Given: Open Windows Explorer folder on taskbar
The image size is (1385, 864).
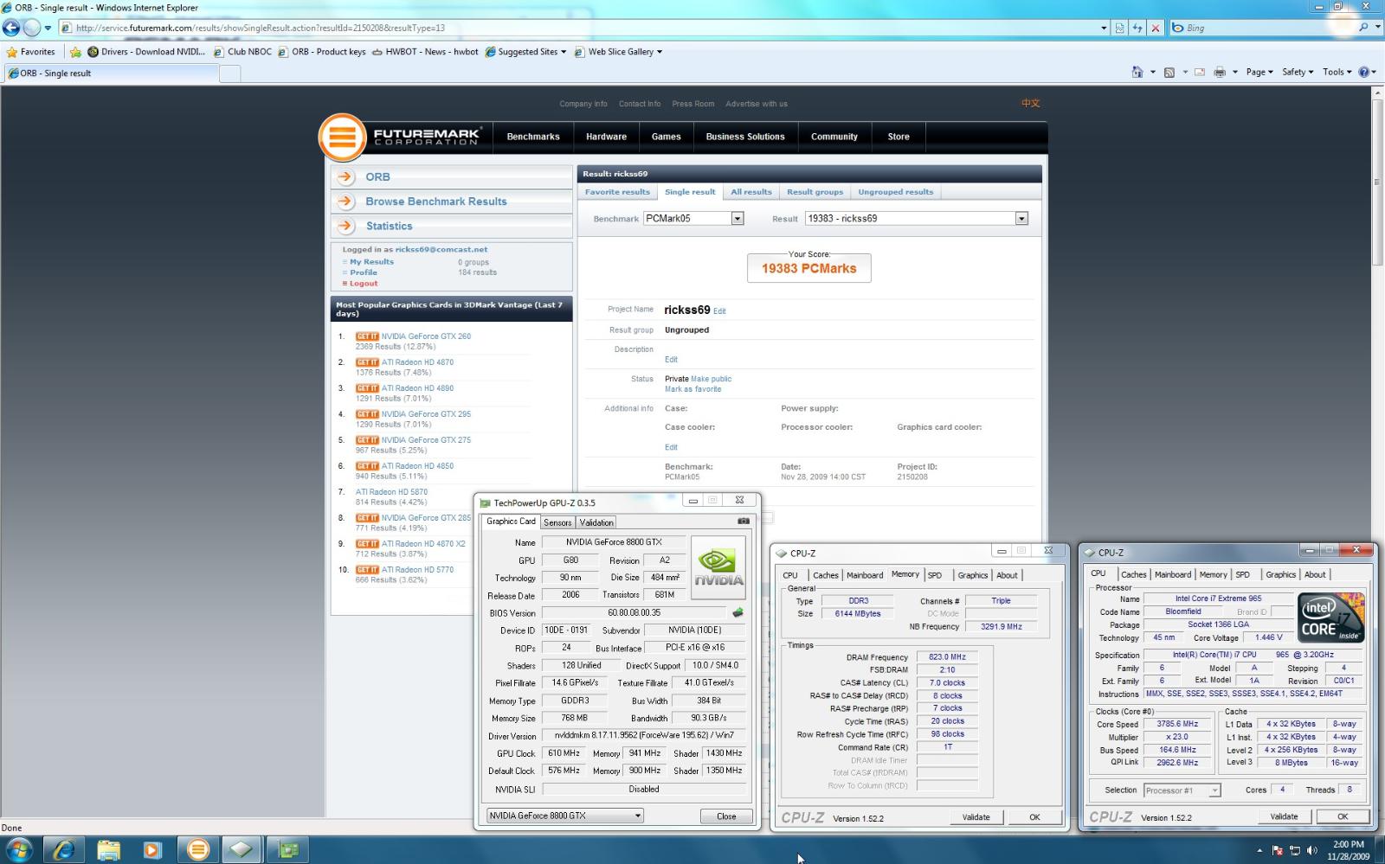Looking at the screenshot, I should coord(108,850).
